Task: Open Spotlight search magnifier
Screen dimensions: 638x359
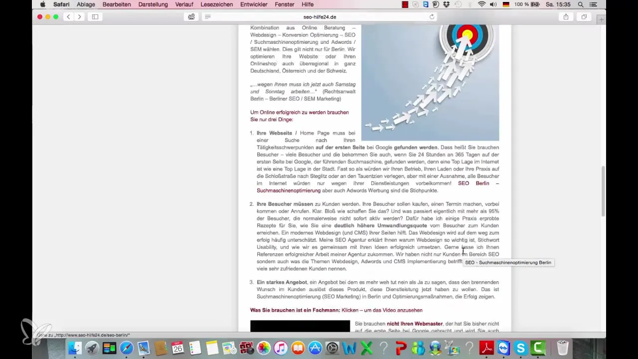Action: [x=581, y=4]
